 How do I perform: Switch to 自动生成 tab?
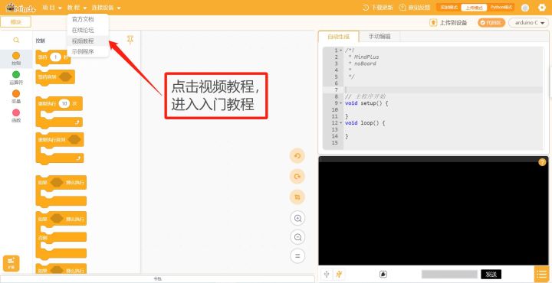point(339,36)
